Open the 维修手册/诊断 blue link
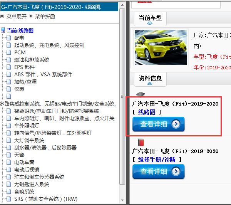This screenshot has height=205, width=231. [x=157, y=160]
